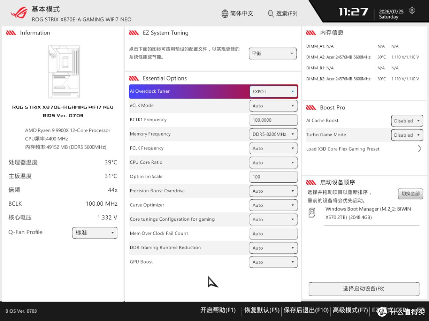429x321 pixels.
Task: Open the Memory Frequency DDR5-8200MHz dropdown
Action: 274,134
